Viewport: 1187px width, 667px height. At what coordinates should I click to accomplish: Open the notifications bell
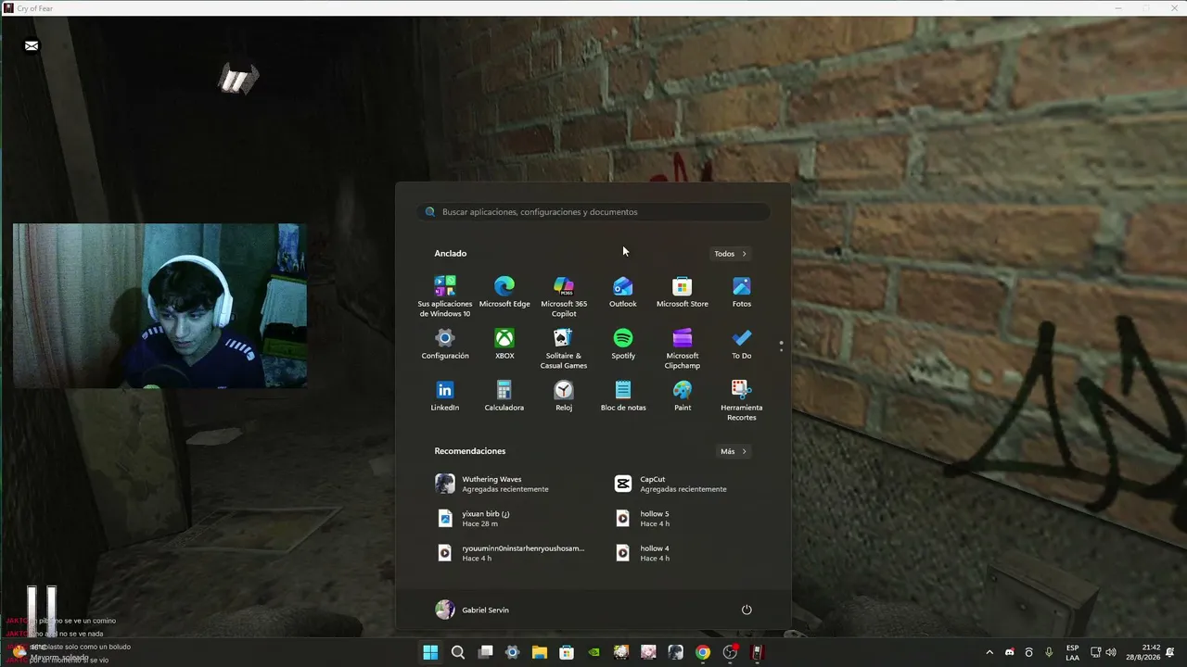(x=1170, y=652)
